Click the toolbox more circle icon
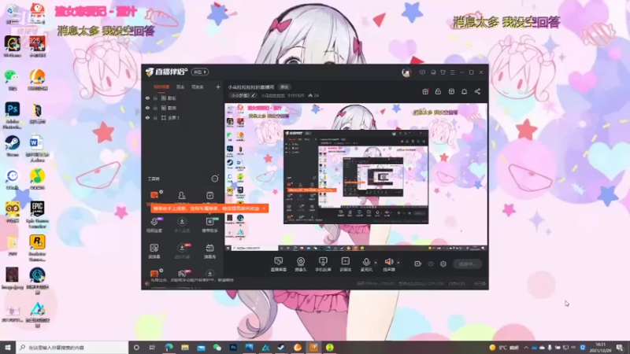630x354 pixels. click(215, 179)
